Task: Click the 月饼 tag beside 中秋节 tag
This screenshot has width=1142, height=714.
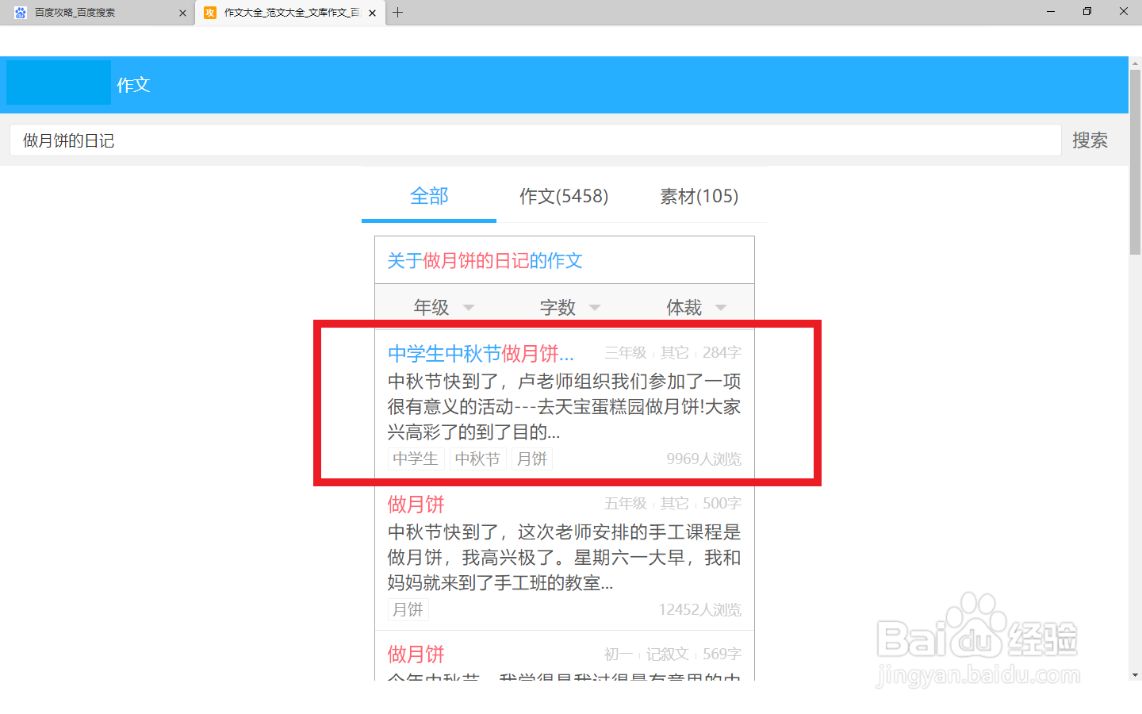Action: tap(532, 459)
